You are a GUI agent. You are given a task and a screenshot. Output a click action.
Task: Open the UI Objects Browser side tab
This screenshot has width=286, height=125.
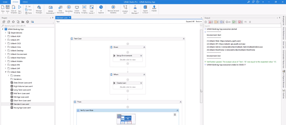click(283, 79)
